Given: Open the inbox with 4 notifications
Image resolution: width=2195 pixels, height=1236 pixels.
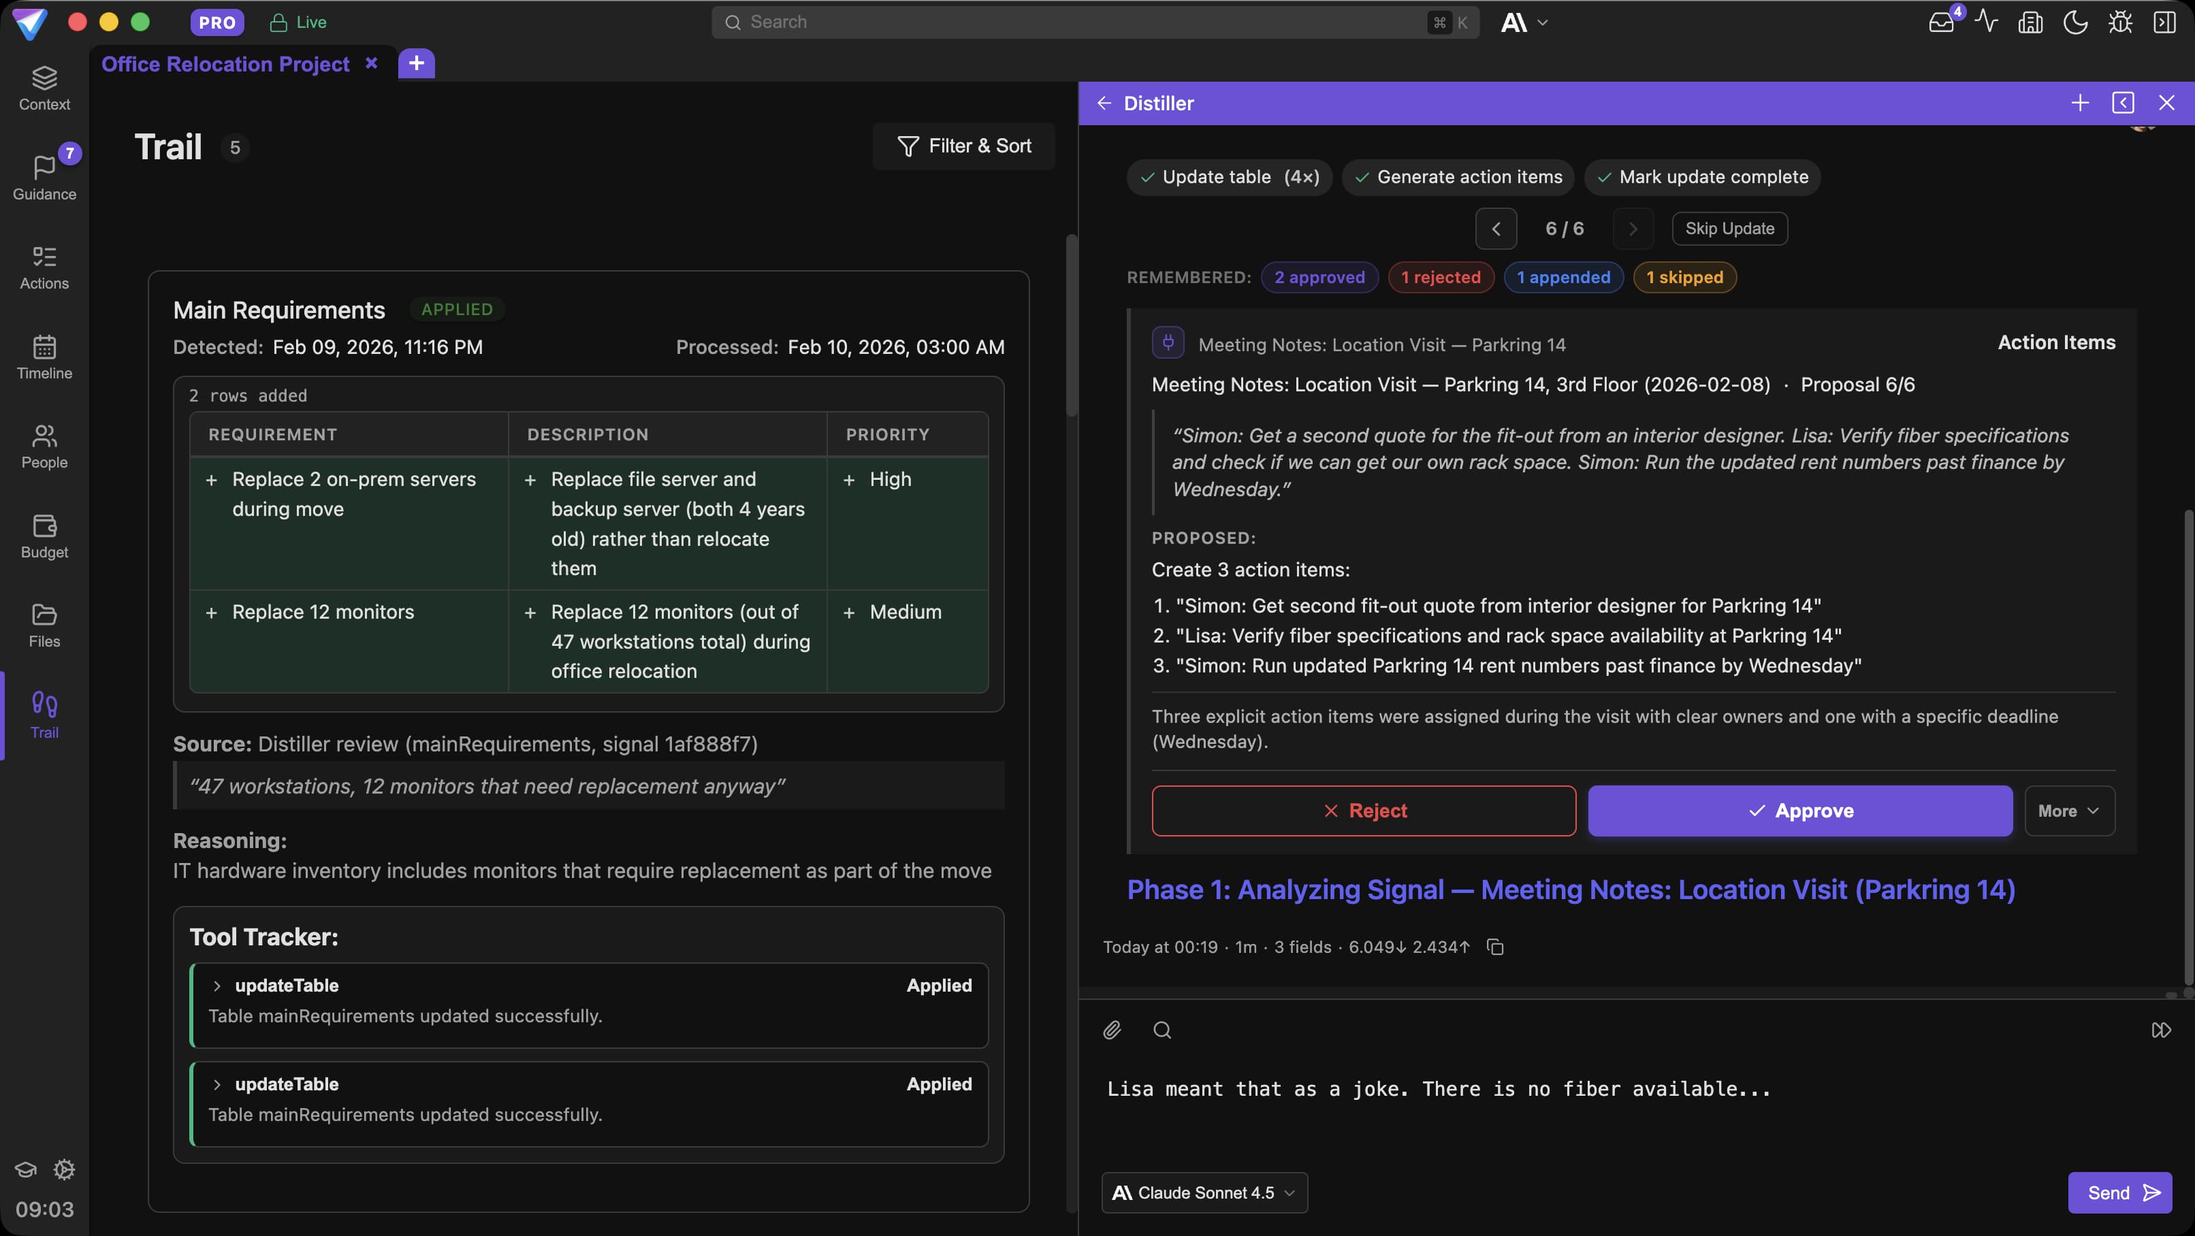Looking at the screenshot, I should (1943, 22).
